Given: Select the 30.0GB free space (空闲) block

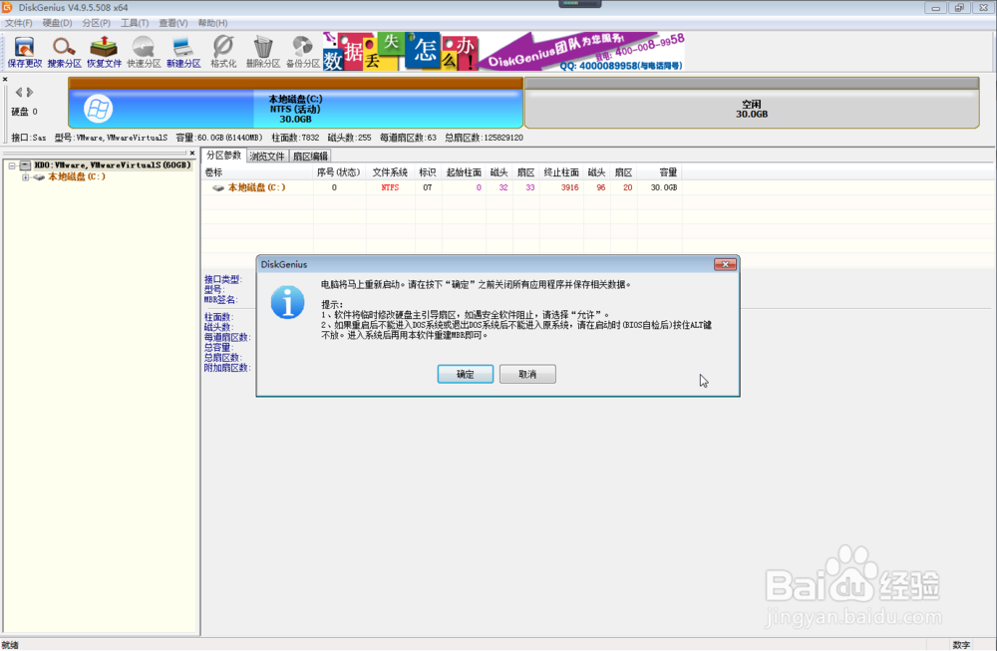Looking at the screenshot, I should (752, 103).
